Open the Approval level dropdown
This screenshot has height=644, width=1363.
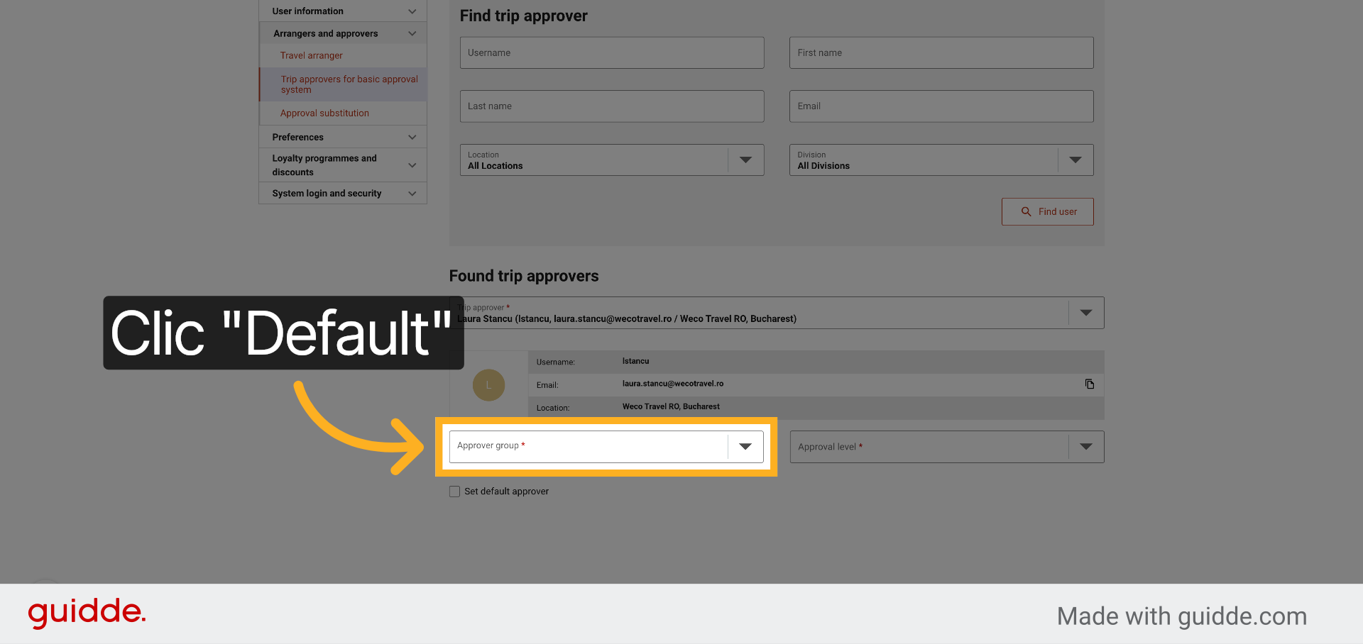[947, 447]
